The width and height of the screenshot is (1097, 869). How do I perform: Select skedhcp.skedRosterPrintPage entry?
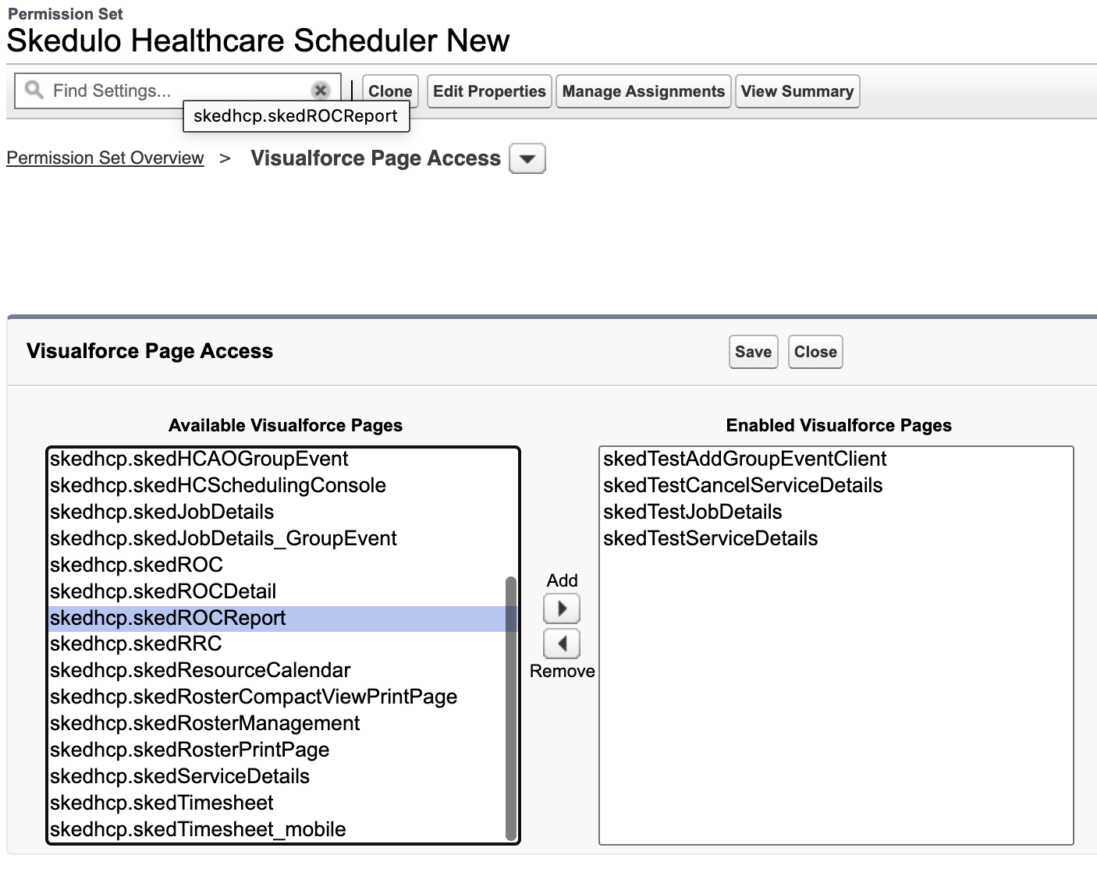tap(276, 750)
